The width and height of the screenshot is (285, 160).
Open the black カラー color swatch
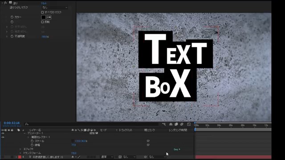[x=43, y=17]
